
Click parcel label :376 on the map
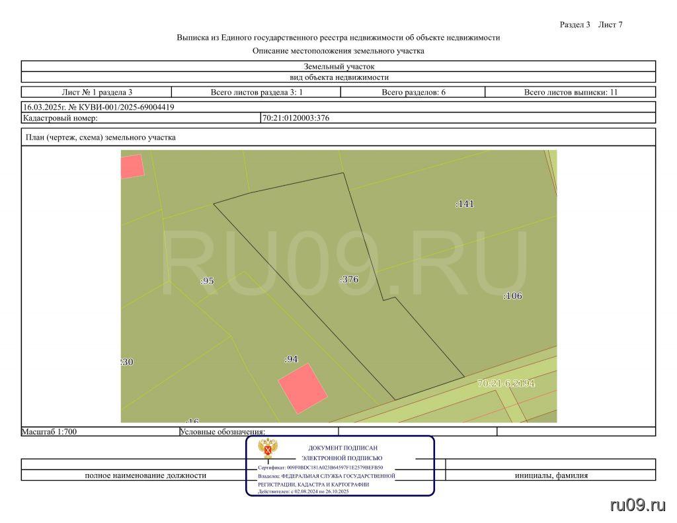click(x=349, y=280)
